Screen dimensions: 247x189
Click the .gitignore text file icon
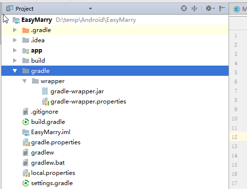25,112
